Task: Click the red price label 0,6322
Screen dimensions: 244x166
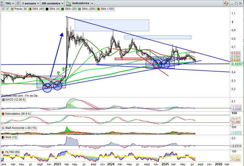Action: 236,53
